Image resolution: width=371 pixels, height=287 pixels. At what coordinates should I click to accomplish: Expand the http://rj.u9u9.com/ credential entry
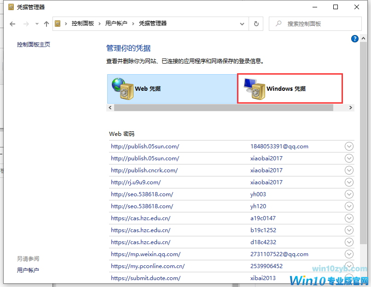pyautogui.click(x=349, y=182)
